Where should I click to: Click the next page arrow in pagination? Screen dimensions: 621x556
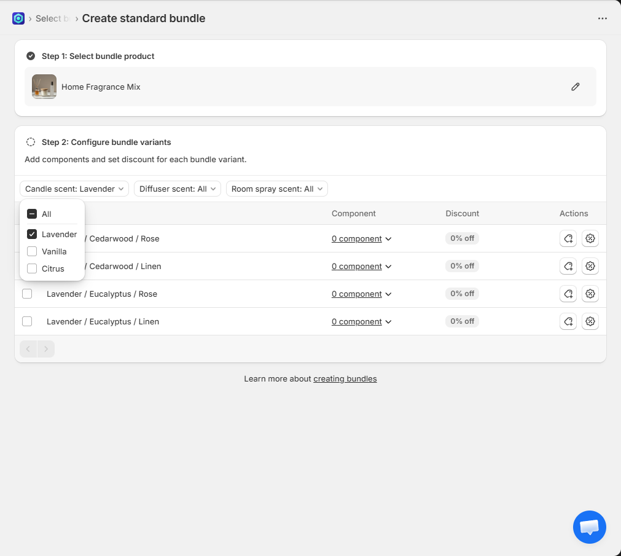(x=46, y=349)
